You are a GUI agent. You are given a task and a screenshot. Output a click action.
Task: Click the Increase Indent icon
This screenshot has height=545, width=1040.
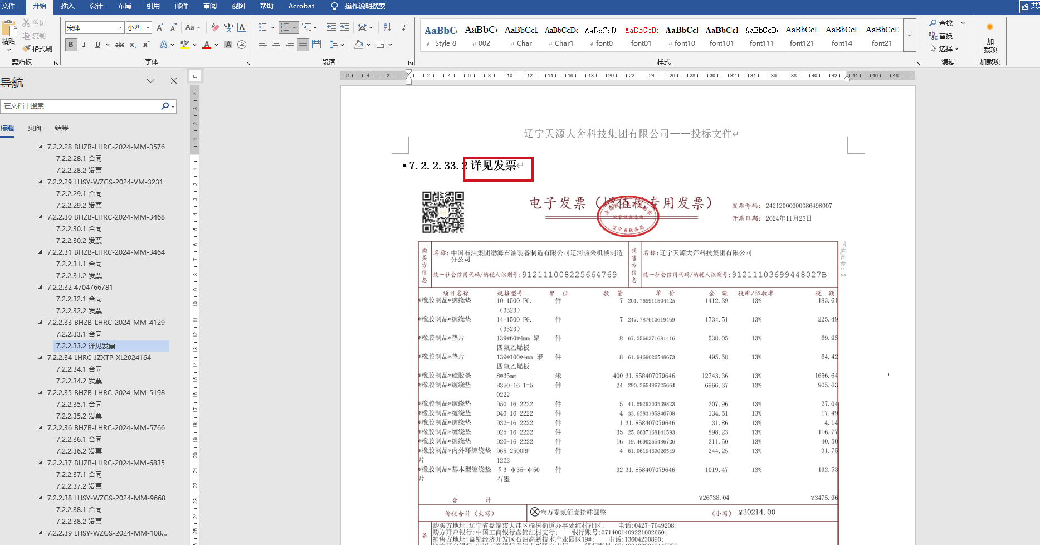coord(345,27)
